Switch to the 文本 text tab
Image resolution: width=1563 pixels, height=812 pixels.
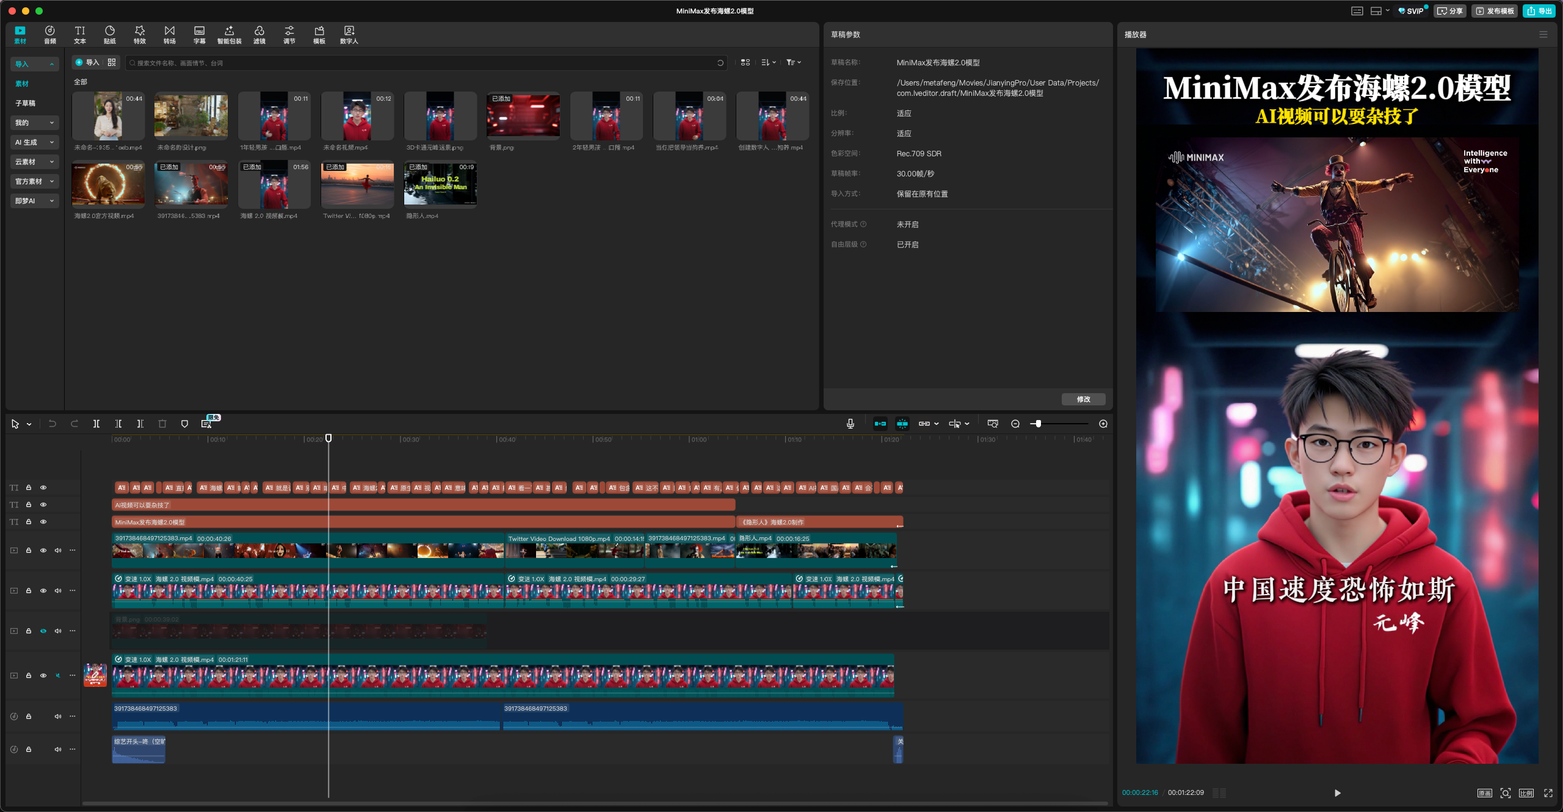80,35
